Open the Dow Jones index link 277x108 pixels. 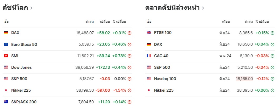coord(21,67)
